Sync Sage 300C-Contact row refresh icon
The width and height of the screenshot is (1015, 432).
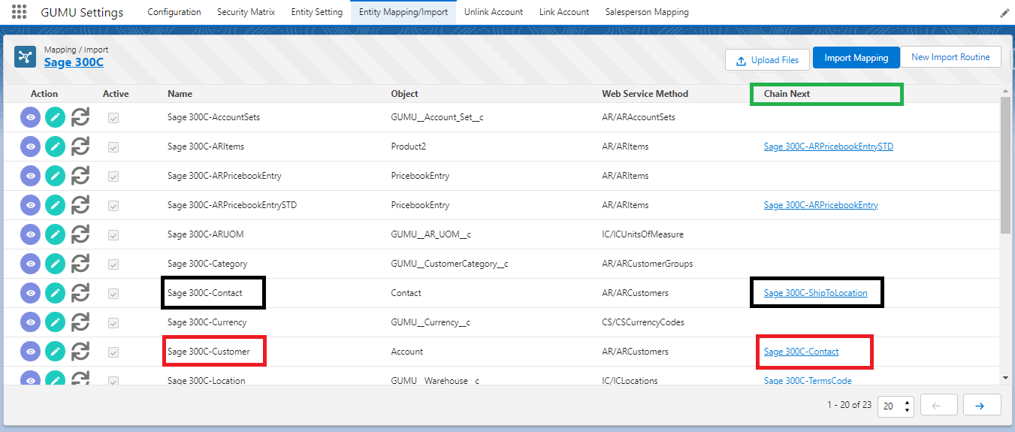[80, 294]
